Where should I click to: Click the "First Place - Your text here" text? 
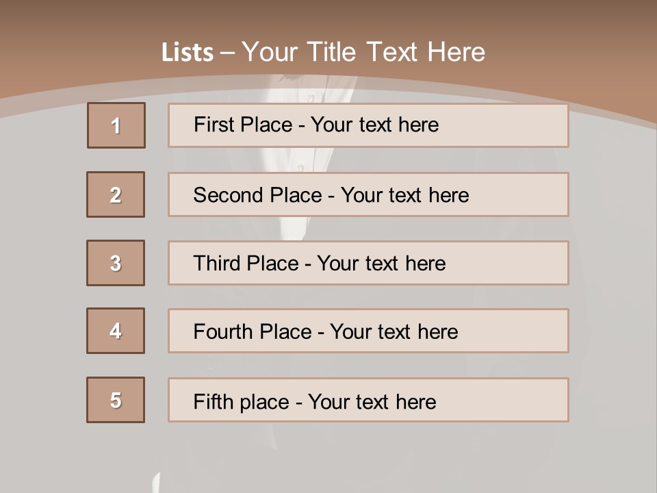pos(316,125)
